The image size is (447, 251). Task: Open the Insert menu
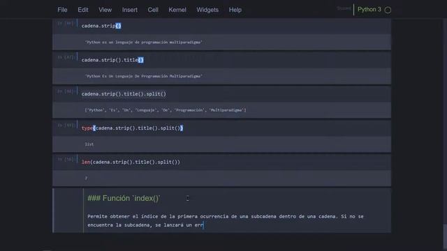click(x=130, y=10)
